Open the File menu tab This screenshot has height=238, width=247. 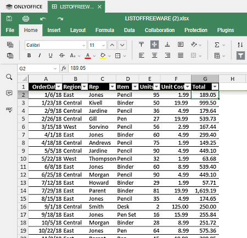click(10, 30)
